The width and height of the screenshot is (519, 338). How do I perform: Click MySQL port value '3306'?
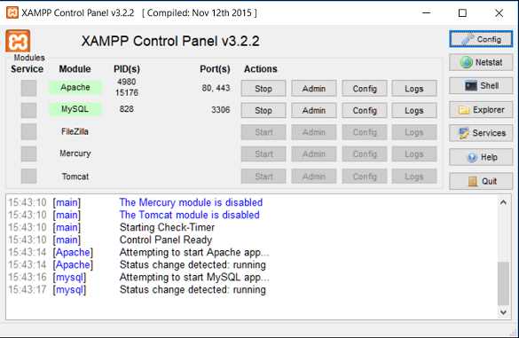point(220,110)
